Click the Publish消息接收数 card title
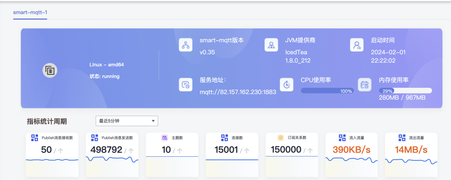This screenshot has width=451, height=180. [x=57, y=138]
